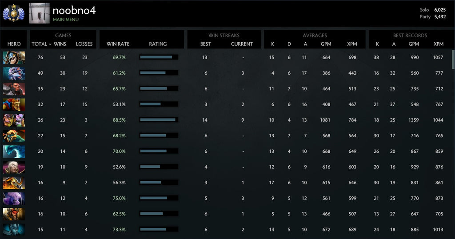Viewport: 455px width, 239px height.
Task: Choose the hero portrait with 35 total games
Action: pos(14,89)
